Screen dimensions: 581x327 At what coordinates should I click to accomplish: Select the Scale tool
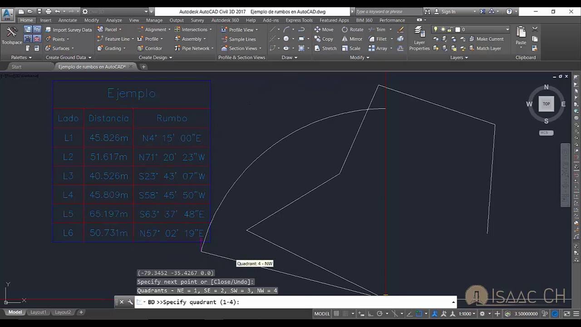pos(351,48)
